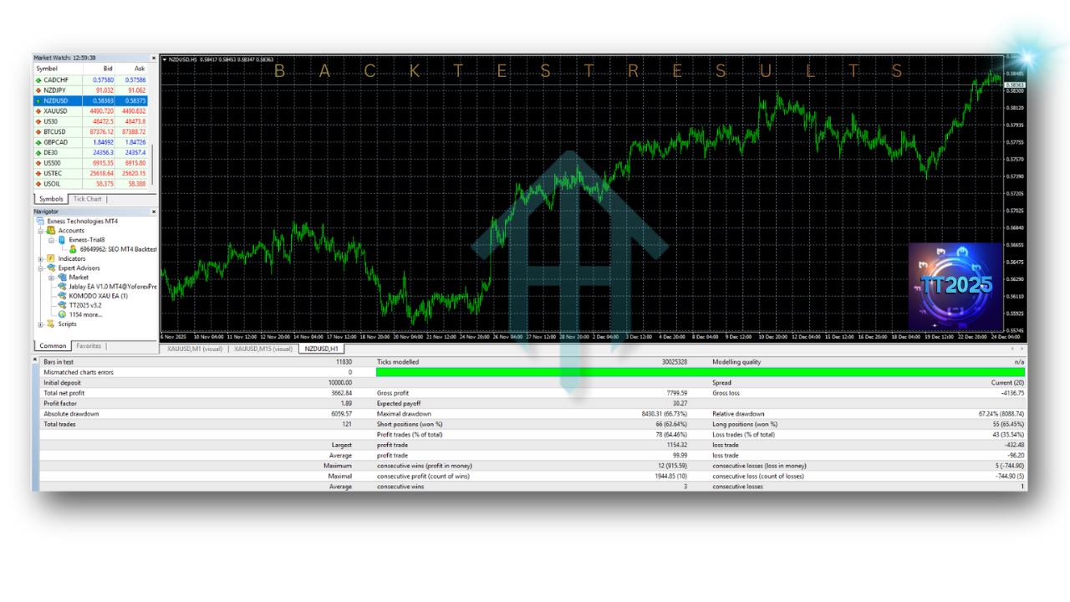This screenshot has width=1070, height=602.
Task: Click the Accounts folder icon in Navigator
Action: (52, 231)
